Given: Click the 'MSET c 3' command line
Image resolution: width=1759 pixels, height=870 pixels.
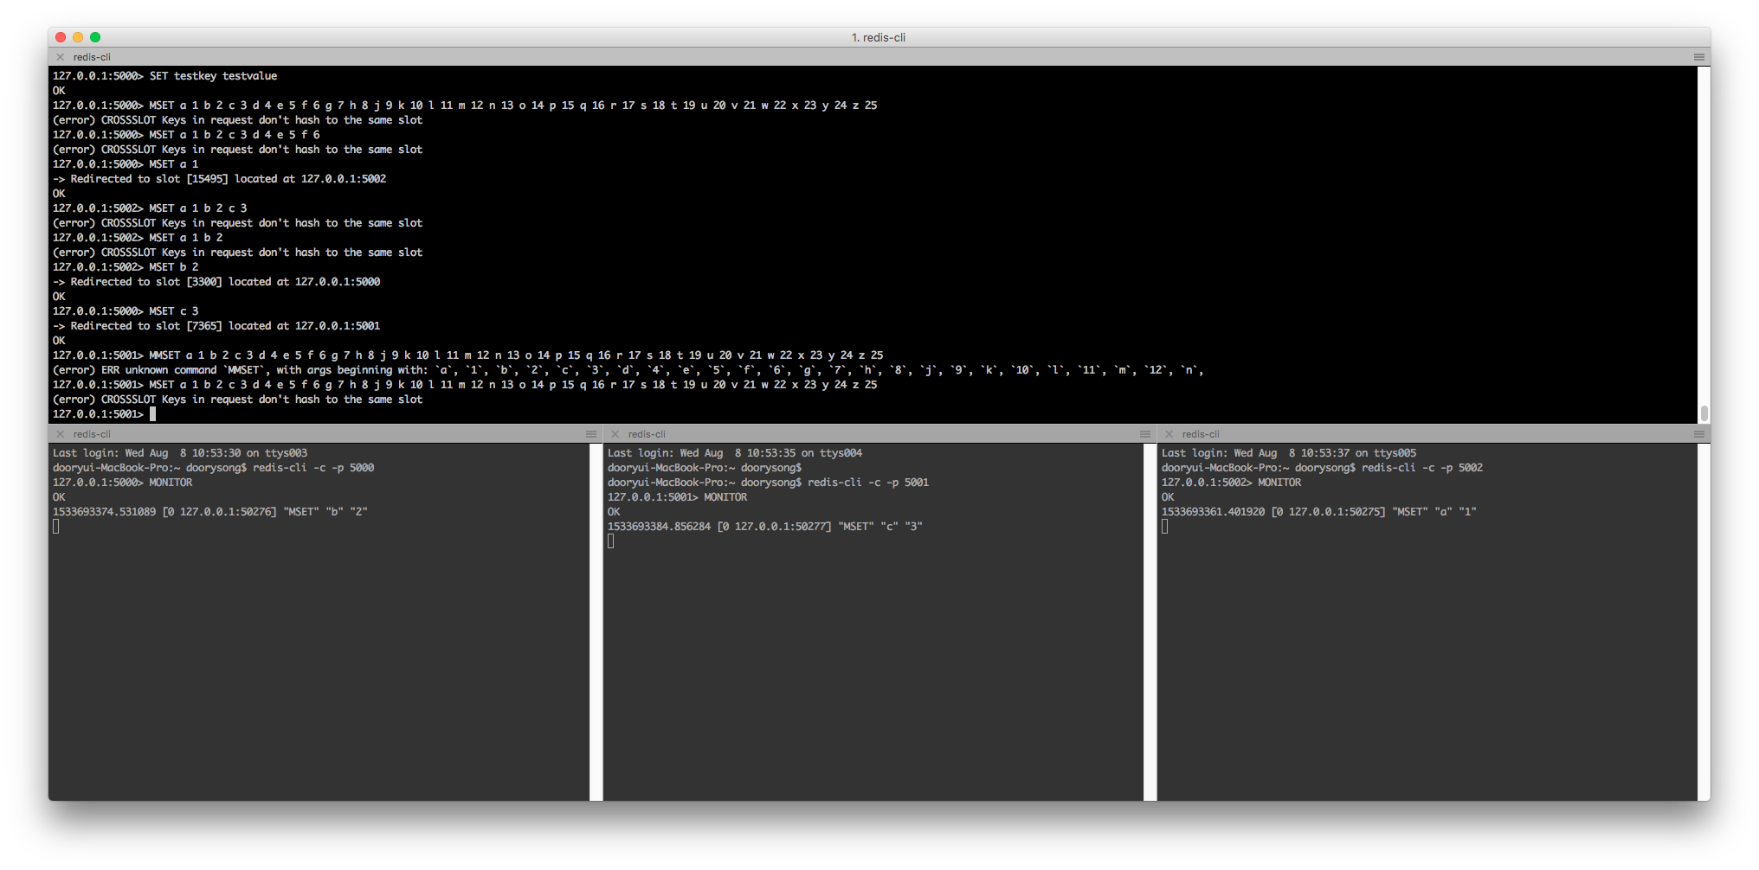Looking at the screenshot, I should point(126,311).
